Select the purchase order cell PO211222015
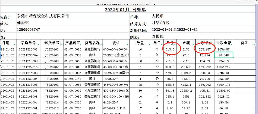Viewport: 258px width, 114px height. tap(28, 67)
